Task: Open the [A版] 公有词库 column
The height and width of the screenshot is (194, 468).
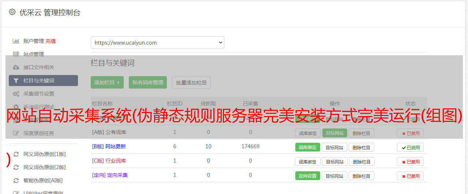Action: click(x=109, y=132)
